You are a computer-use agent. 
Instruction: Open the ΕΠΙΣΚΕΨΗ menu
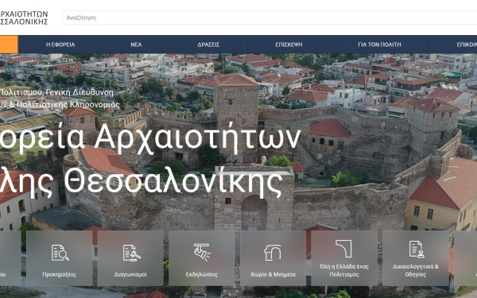click(x=289, y=45)
